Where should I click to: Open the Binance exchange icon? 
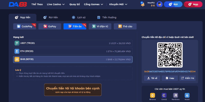152,95
